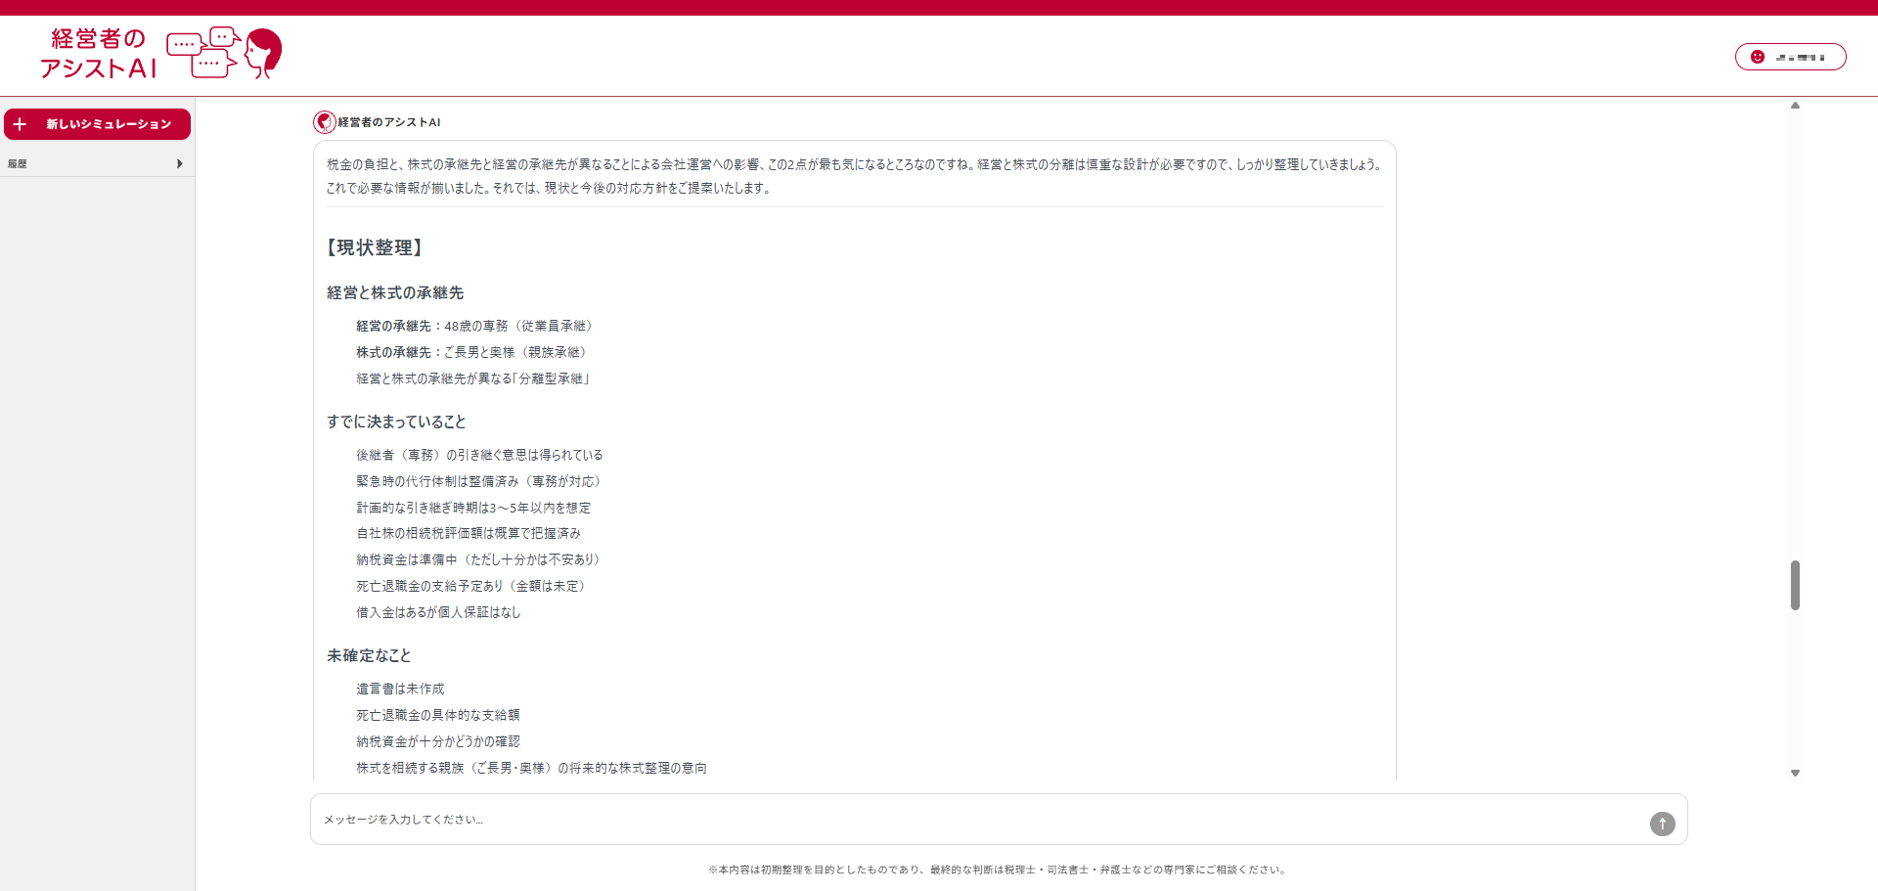Click 借入金はあるが個人保証はなし

coord(438,612)
